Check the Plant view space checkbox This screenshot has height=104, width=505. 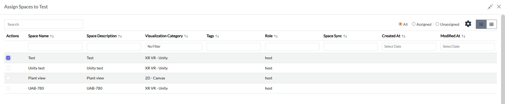click(8, 78)
